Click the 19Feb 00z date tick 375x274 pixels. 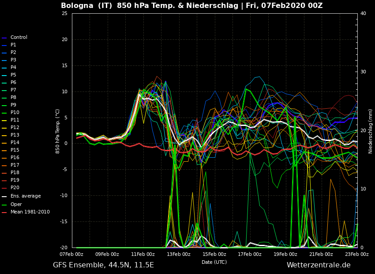click(285, 254)
